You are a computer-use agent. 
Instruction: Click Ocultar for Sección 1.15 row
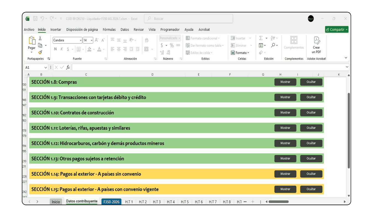(311, 189)
